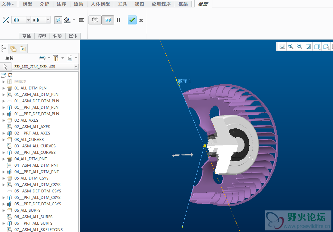
Task: Open the saved orientations cube list icon
Action: (x=326, y=46)
